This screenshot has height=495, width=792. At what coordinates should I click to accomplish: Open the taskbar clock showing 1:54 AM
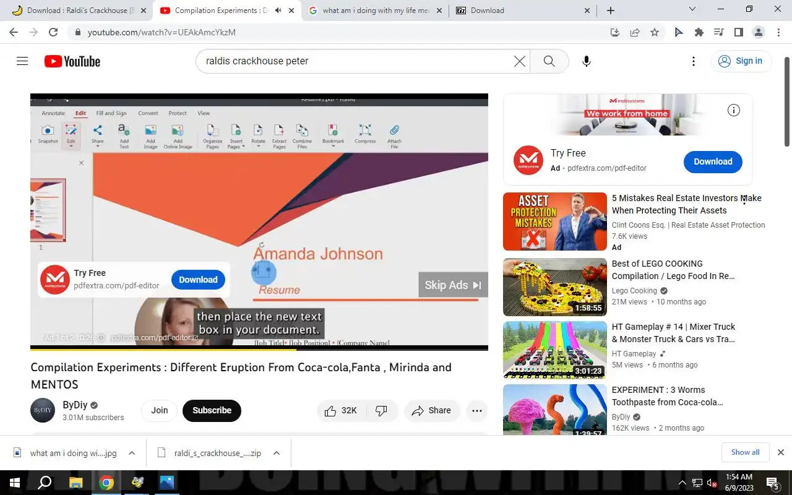coord(738,483)
